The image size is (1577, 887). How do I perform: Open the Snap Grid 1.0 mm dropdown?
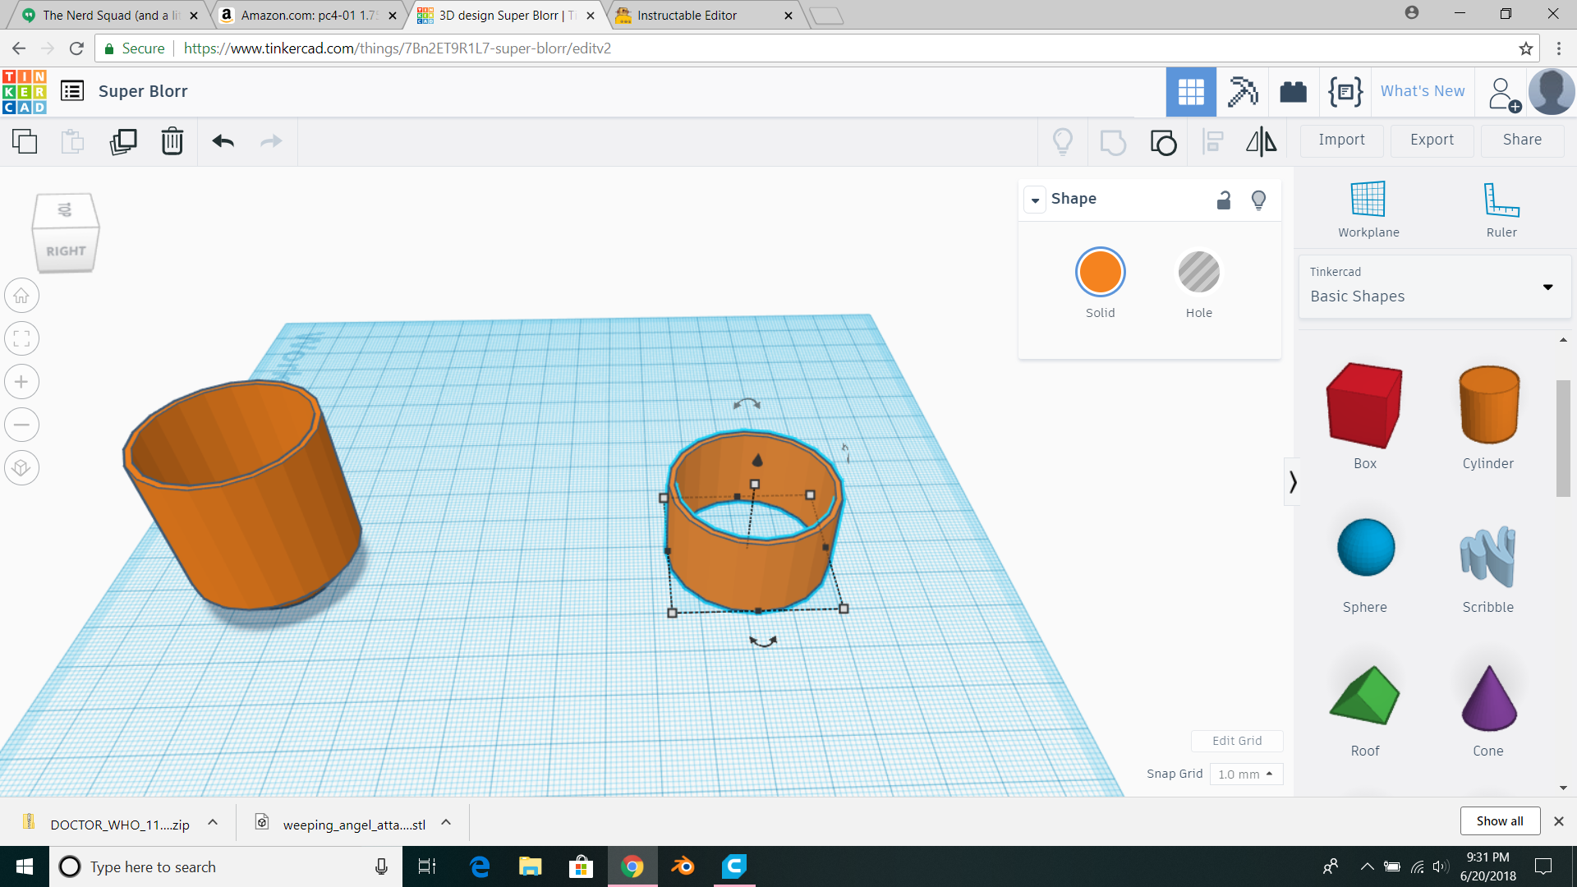click(1246, 774)
